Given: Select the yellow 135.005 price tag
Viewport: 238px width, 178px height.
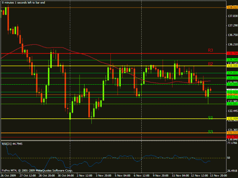Looking at the screenshot, I should click(232, 66).
